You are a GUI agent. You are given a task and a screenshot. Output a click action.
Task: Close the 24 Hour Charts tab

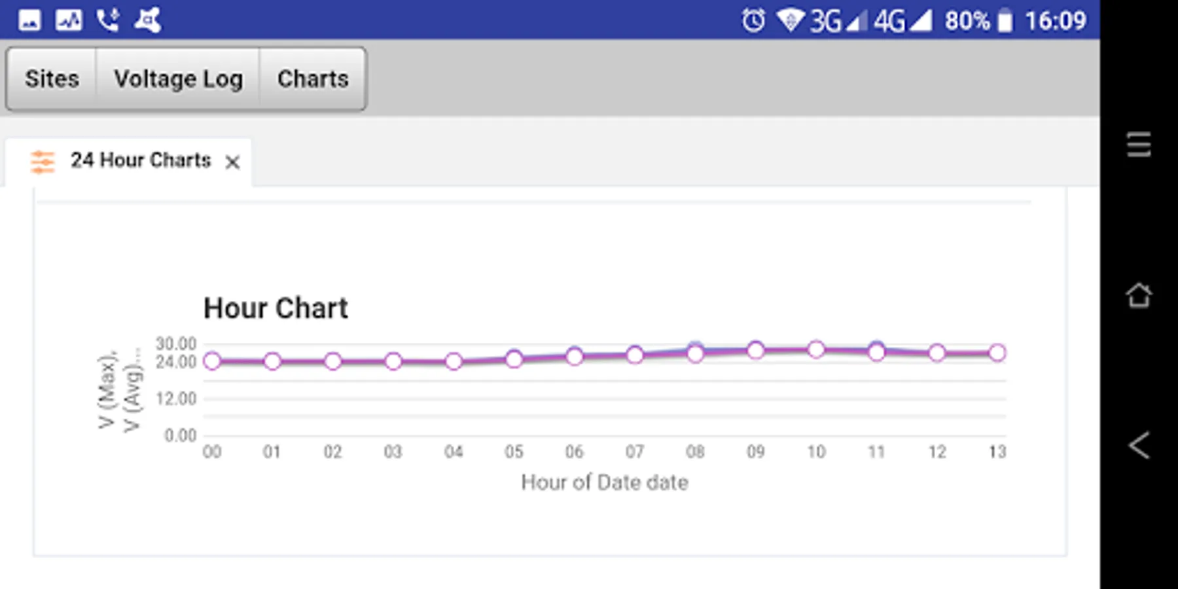click(x=232, y=162)
